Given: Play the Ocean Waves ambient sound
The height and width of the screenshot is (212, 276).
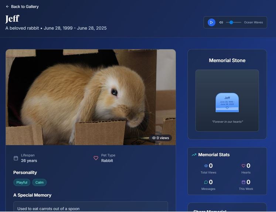Looking at the screenshot, I should tap(211, 22).
